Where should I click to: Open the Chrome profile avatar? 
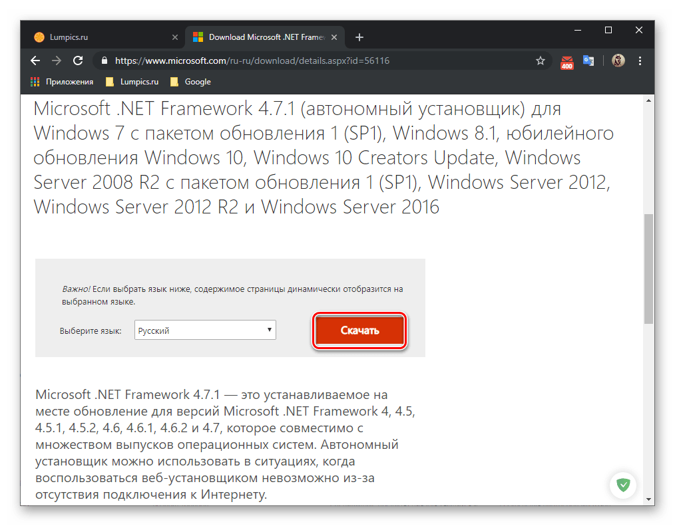(618, 61)
